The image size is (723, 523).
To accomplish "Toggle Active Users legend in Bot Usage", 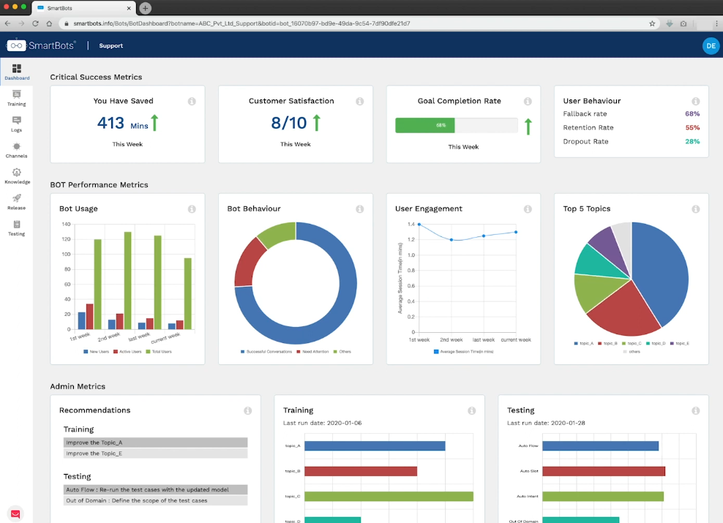I will [x=127, y=352].
